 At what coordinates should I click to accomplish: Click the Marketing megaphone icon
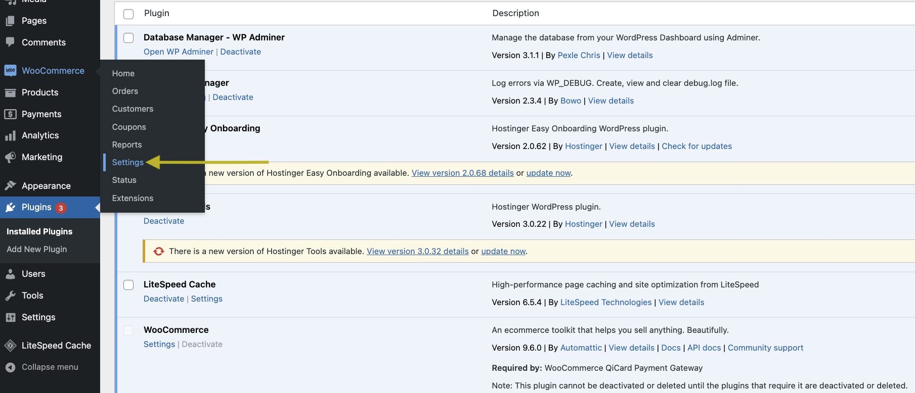(x=10, y=157)
